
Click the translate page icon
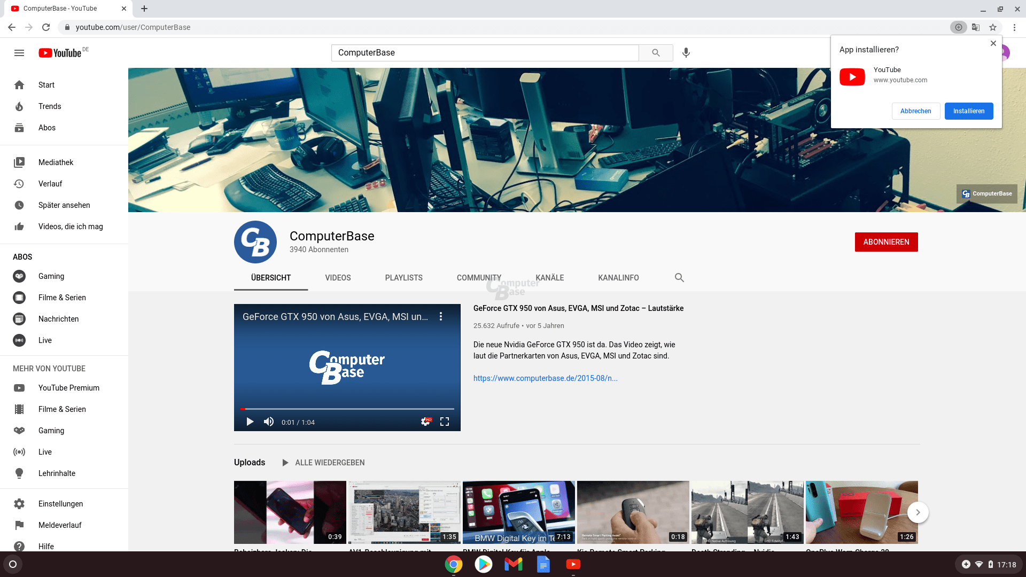click(x=976, y=27)
